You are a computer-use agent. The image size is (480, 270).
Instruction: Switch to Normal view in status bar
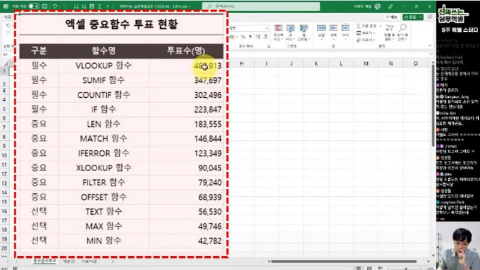[358, 268]
